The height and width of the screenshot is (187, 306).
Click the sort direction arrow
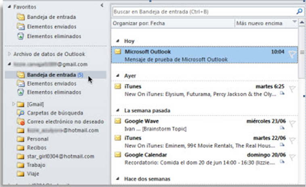294,21
